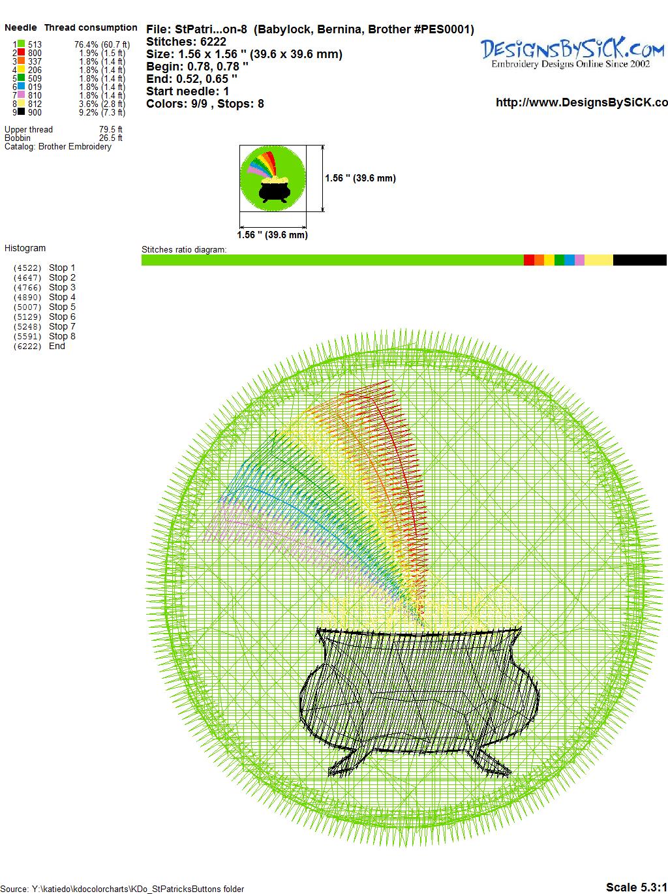
Task: Click the Scale 5.3:1 label
Action: pyautogui.click(x=636, y=887)
